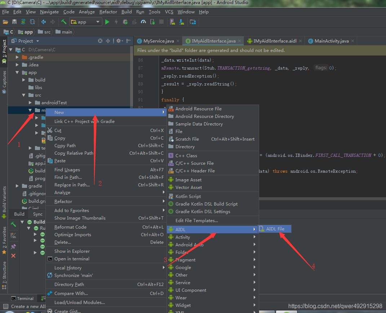Choose Image Asset in New submenu
Viewport: 386px width, 313px height.
[x=213, y=180]
